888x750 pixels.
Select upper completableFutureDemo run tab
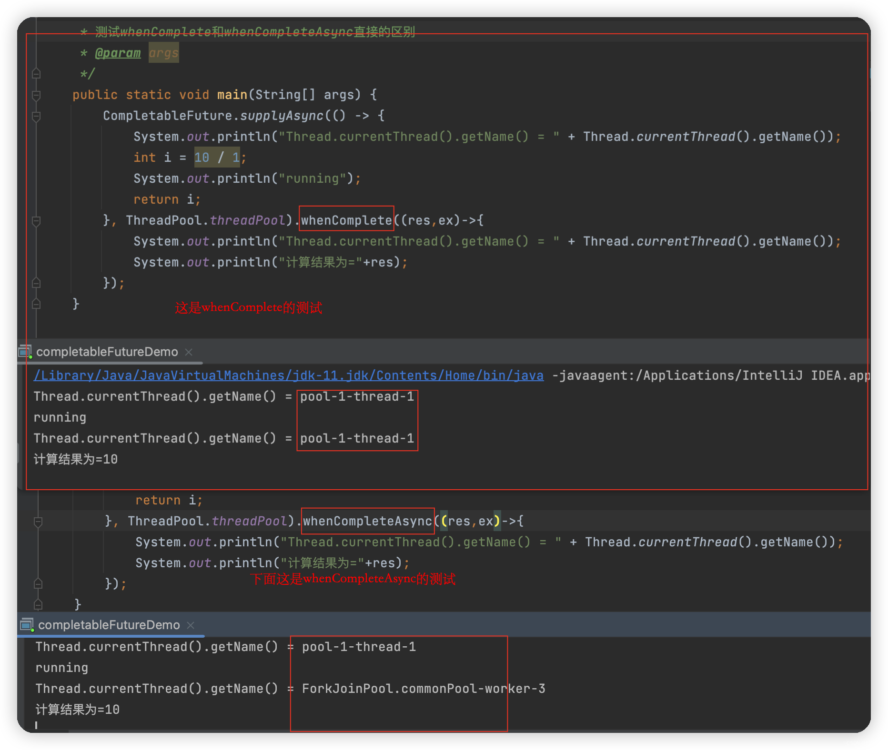pyautogui.click(x=107, y=352)
